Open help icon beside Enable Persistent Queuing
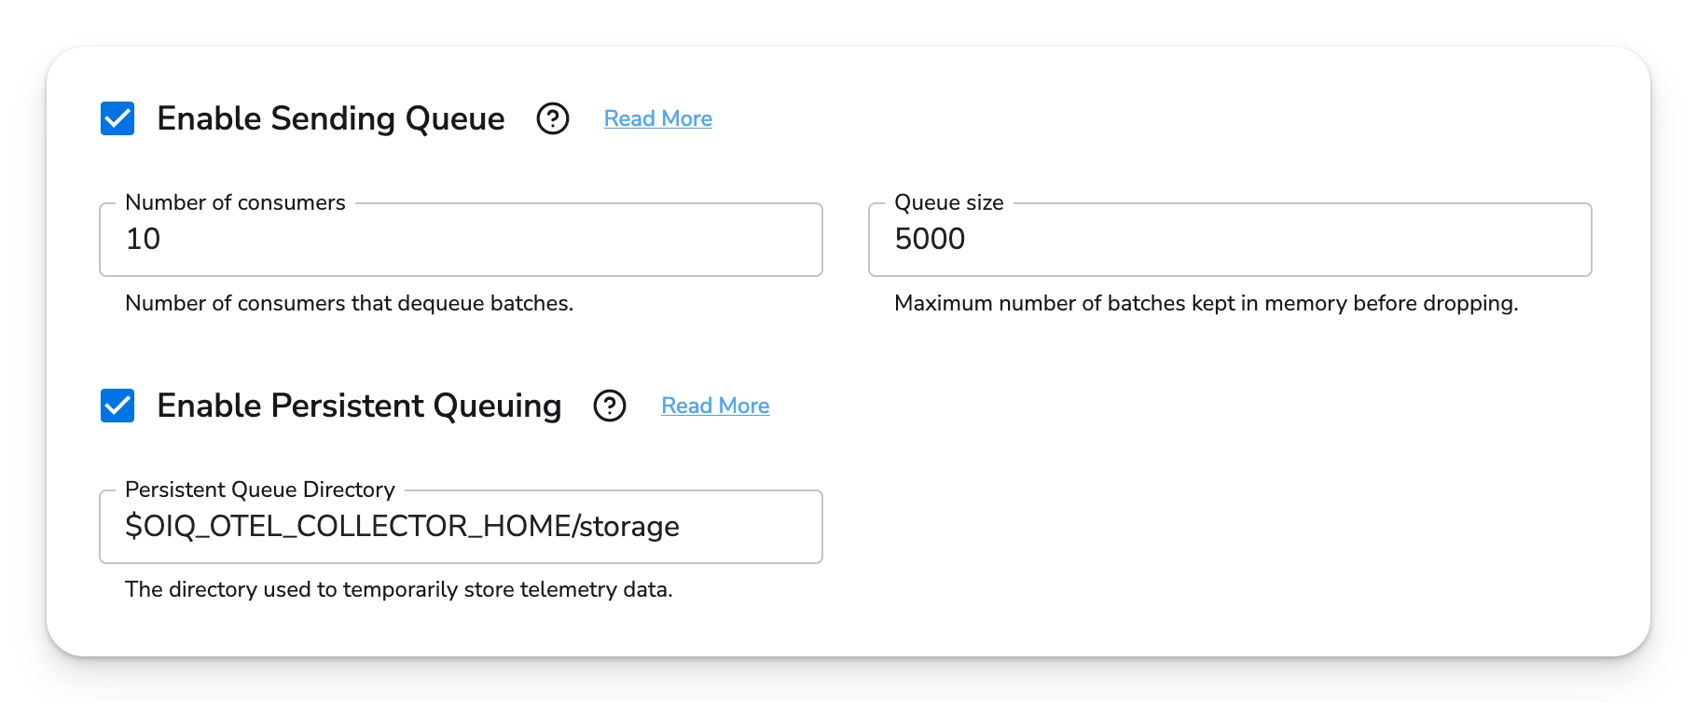This screenshot has width=1697, height=703. (610, 406)
